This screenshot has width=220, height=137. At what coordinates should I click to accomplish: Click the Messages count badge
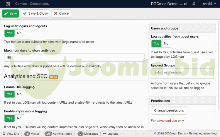[x=81, y=134]
